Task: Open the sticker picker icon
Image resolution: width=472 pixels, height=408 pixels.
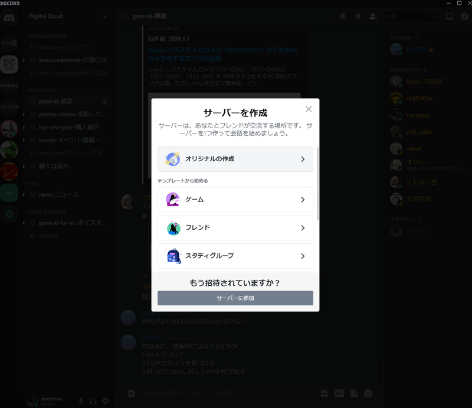Action: [x=354, y=394]
